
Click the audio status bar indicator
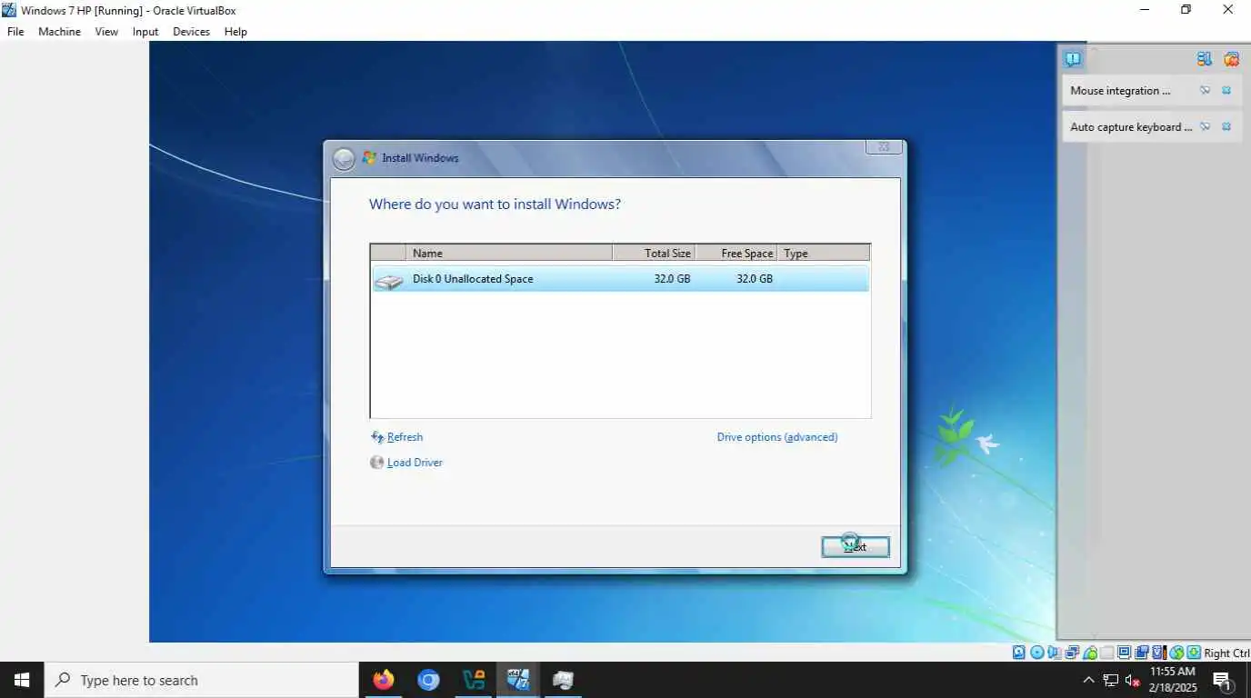tap(1055, 653)
